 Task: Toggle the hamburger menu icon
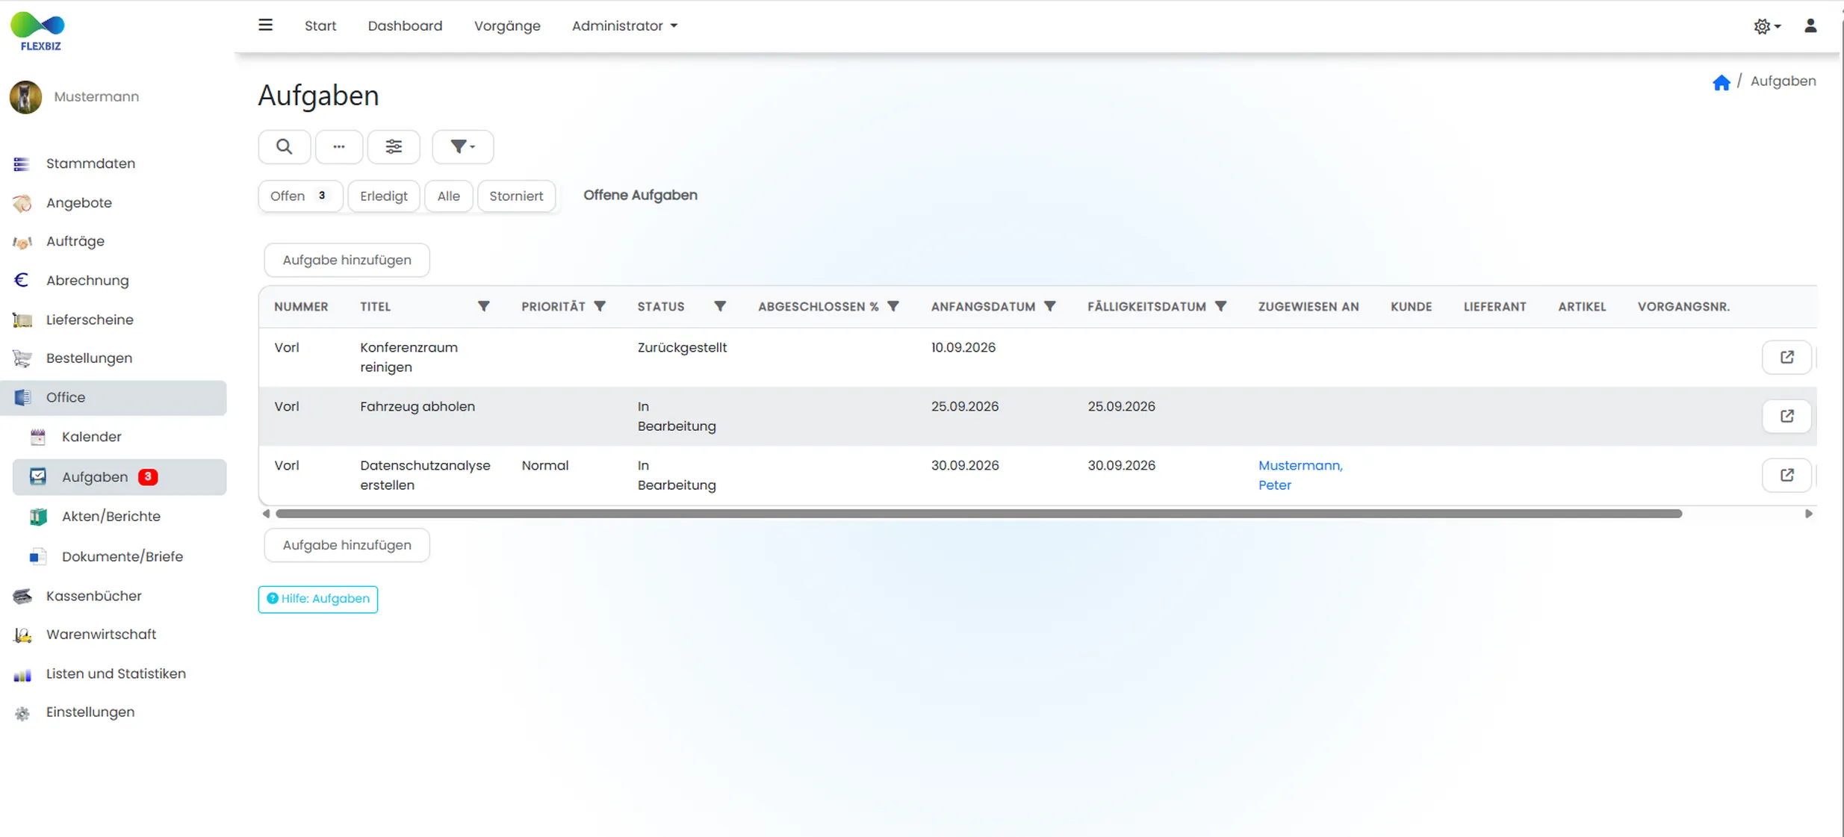click(x=265, y=25)
